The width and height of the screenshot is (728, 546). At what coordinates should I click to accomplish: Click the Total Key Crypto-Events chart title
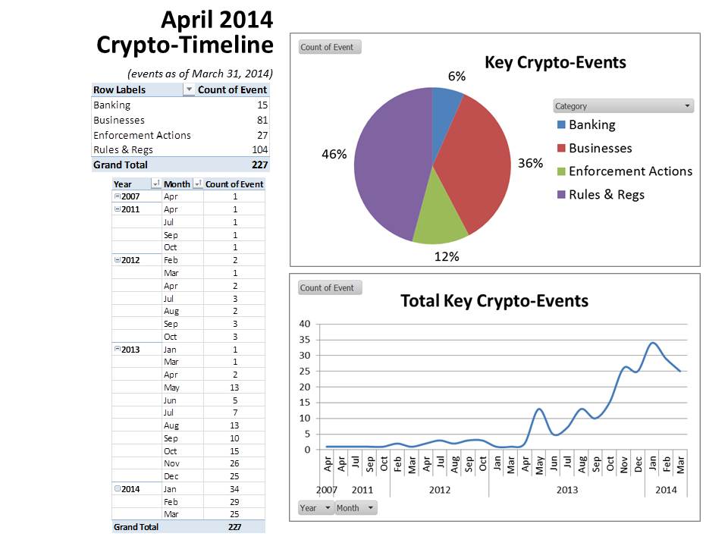click(x=494, y=301)
